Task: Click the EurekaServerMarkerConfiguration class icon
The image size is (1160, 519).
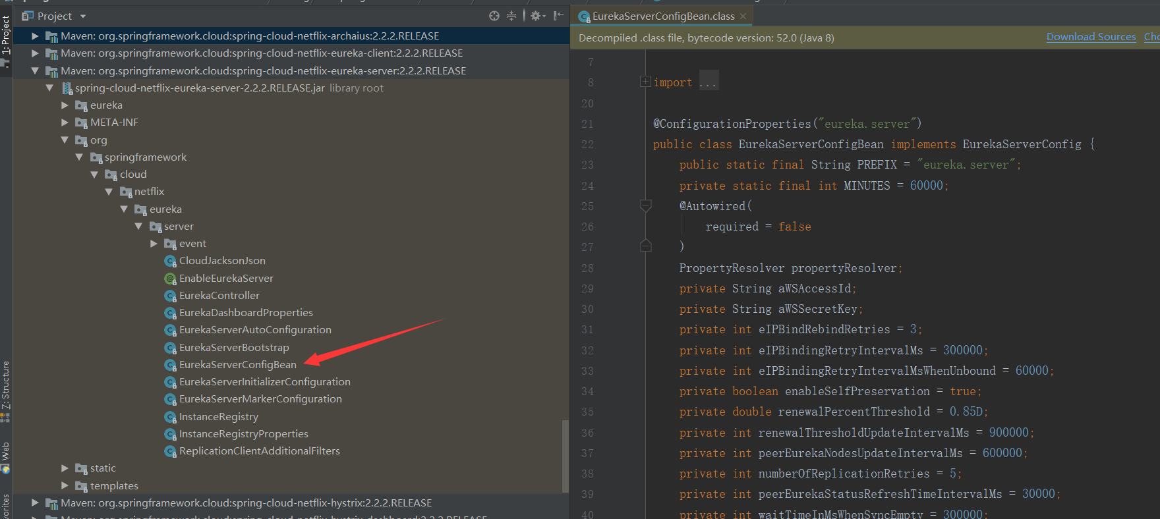Action: coord(170,399)
